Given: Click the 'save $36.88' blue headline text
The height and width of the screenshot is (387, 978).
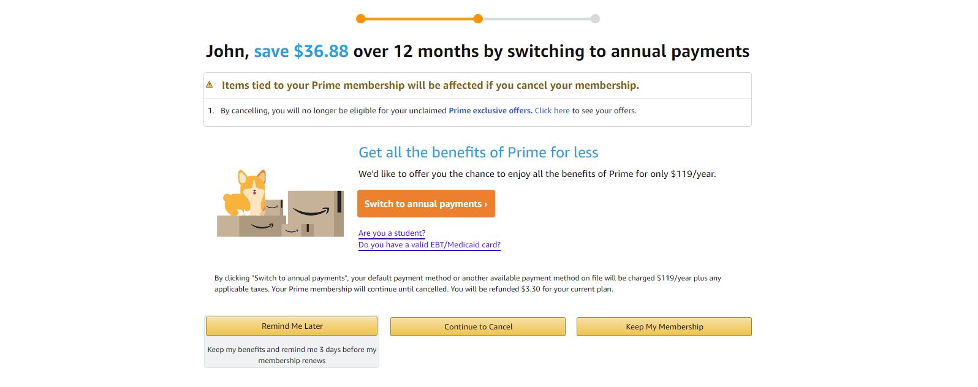Looking at the screenshot, I should [x=301, y=51].
